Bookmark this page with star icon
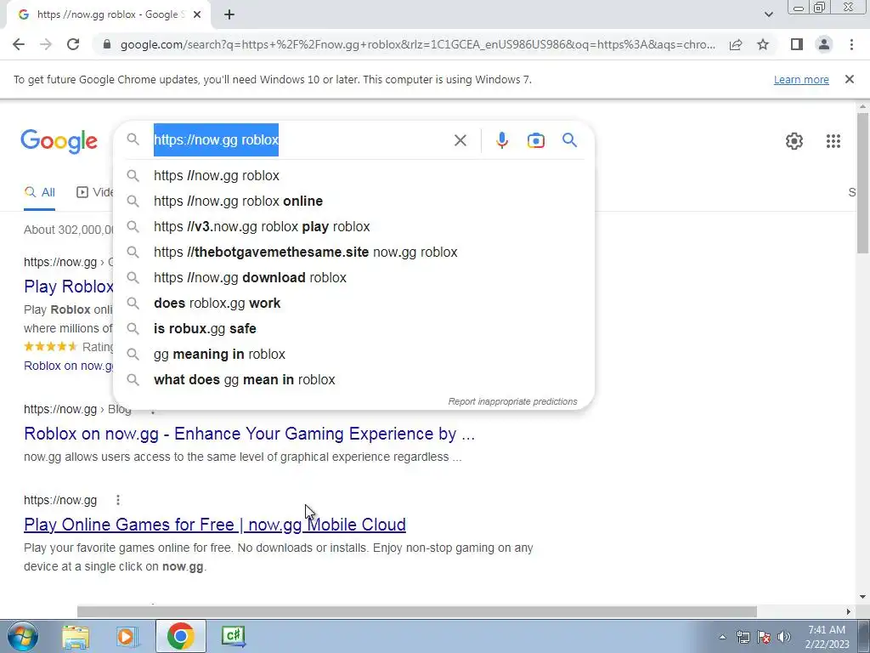This screenshot has width=870, height=653. click(x=763, y=44)
